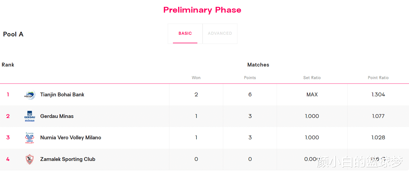Click the Pool A heading

13,34
